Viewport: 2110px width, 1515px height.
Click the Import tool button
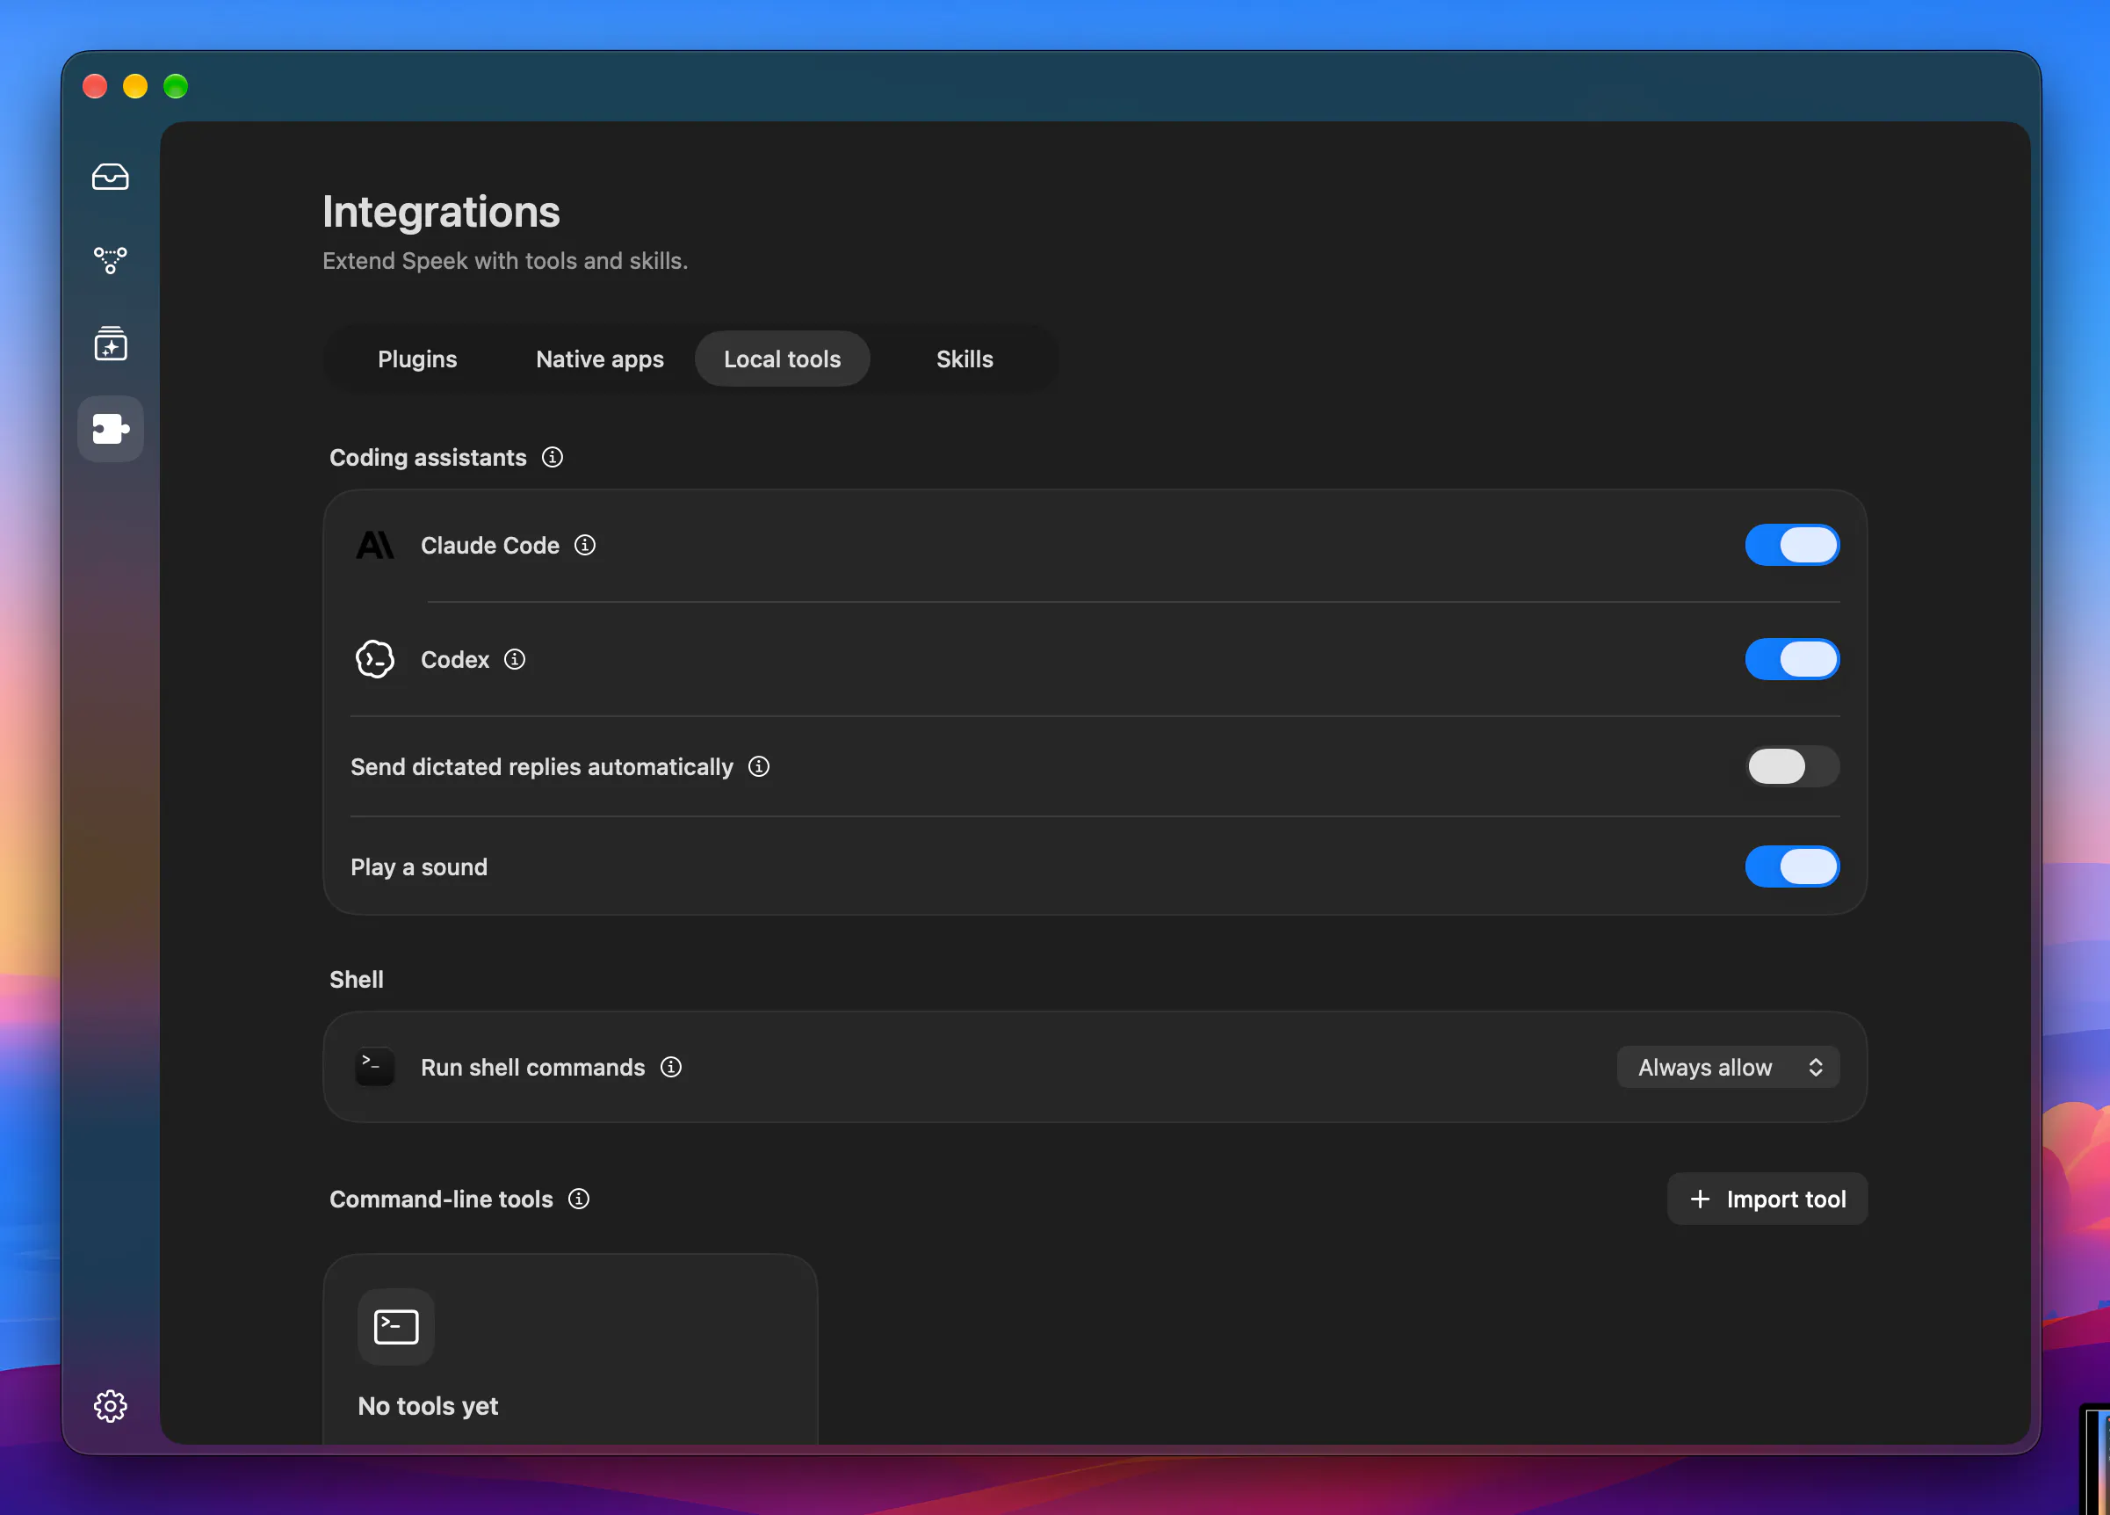click(1767, 1199)
